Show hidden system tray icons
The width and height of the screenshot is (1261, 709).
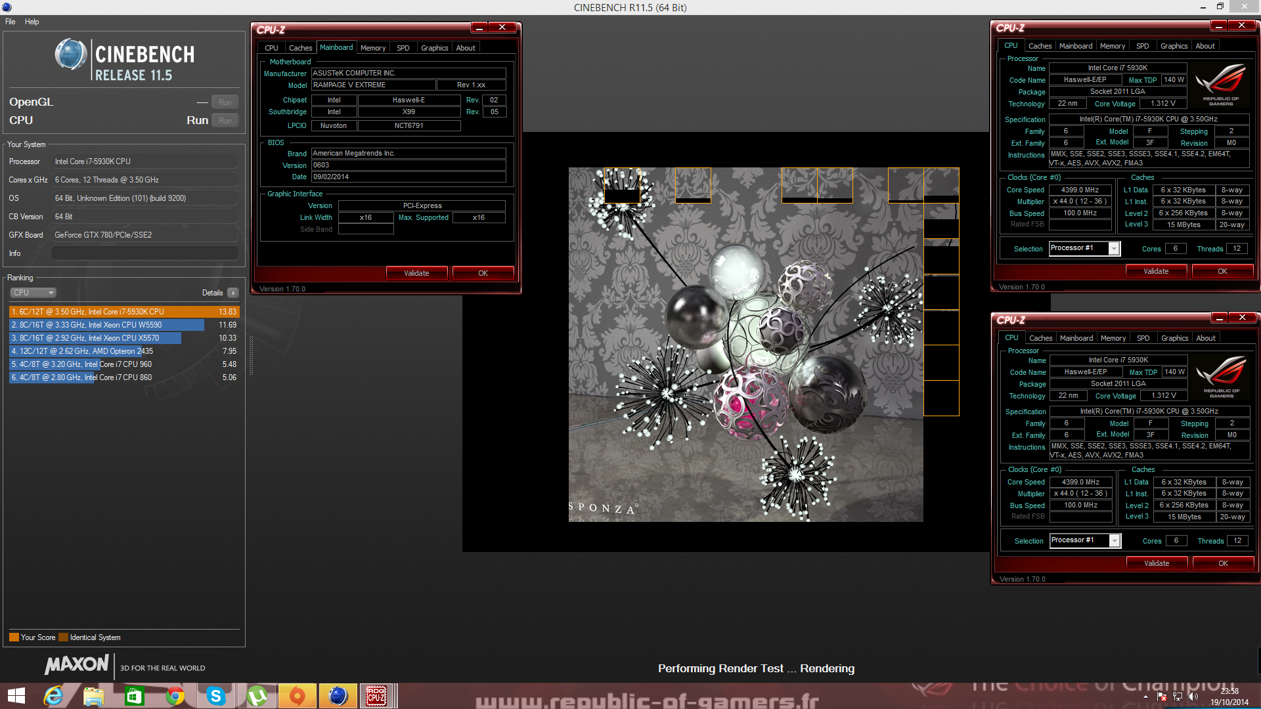pos(1145,697)
